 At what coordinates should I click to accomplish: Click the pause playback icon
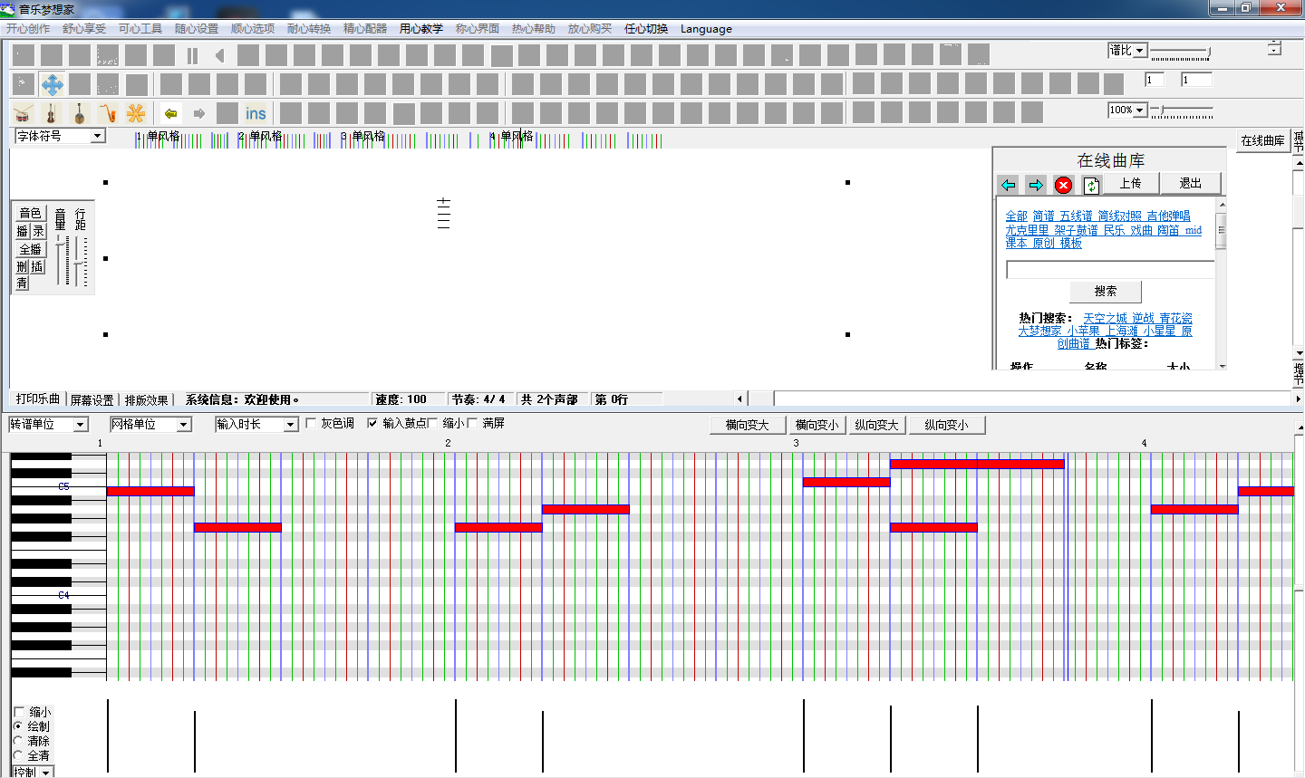point(192,55)
